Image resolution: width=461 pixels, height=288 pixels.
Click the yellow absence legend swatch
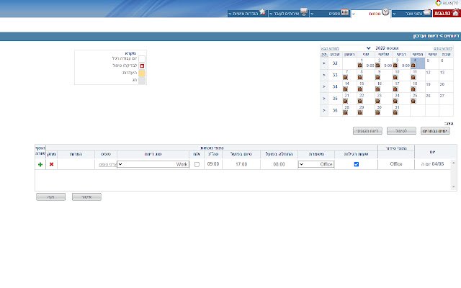[x=142, y=73]
